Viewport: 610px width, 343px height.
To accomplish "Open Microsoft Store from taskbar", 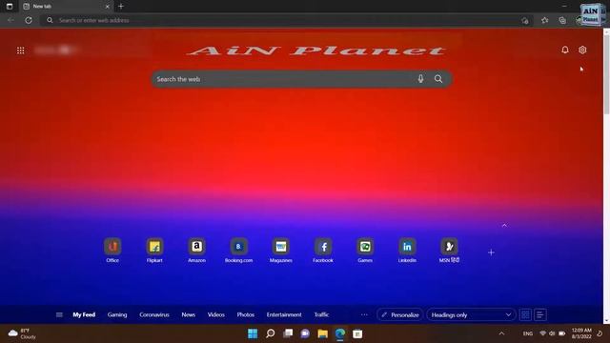I will tap(357, 333).
